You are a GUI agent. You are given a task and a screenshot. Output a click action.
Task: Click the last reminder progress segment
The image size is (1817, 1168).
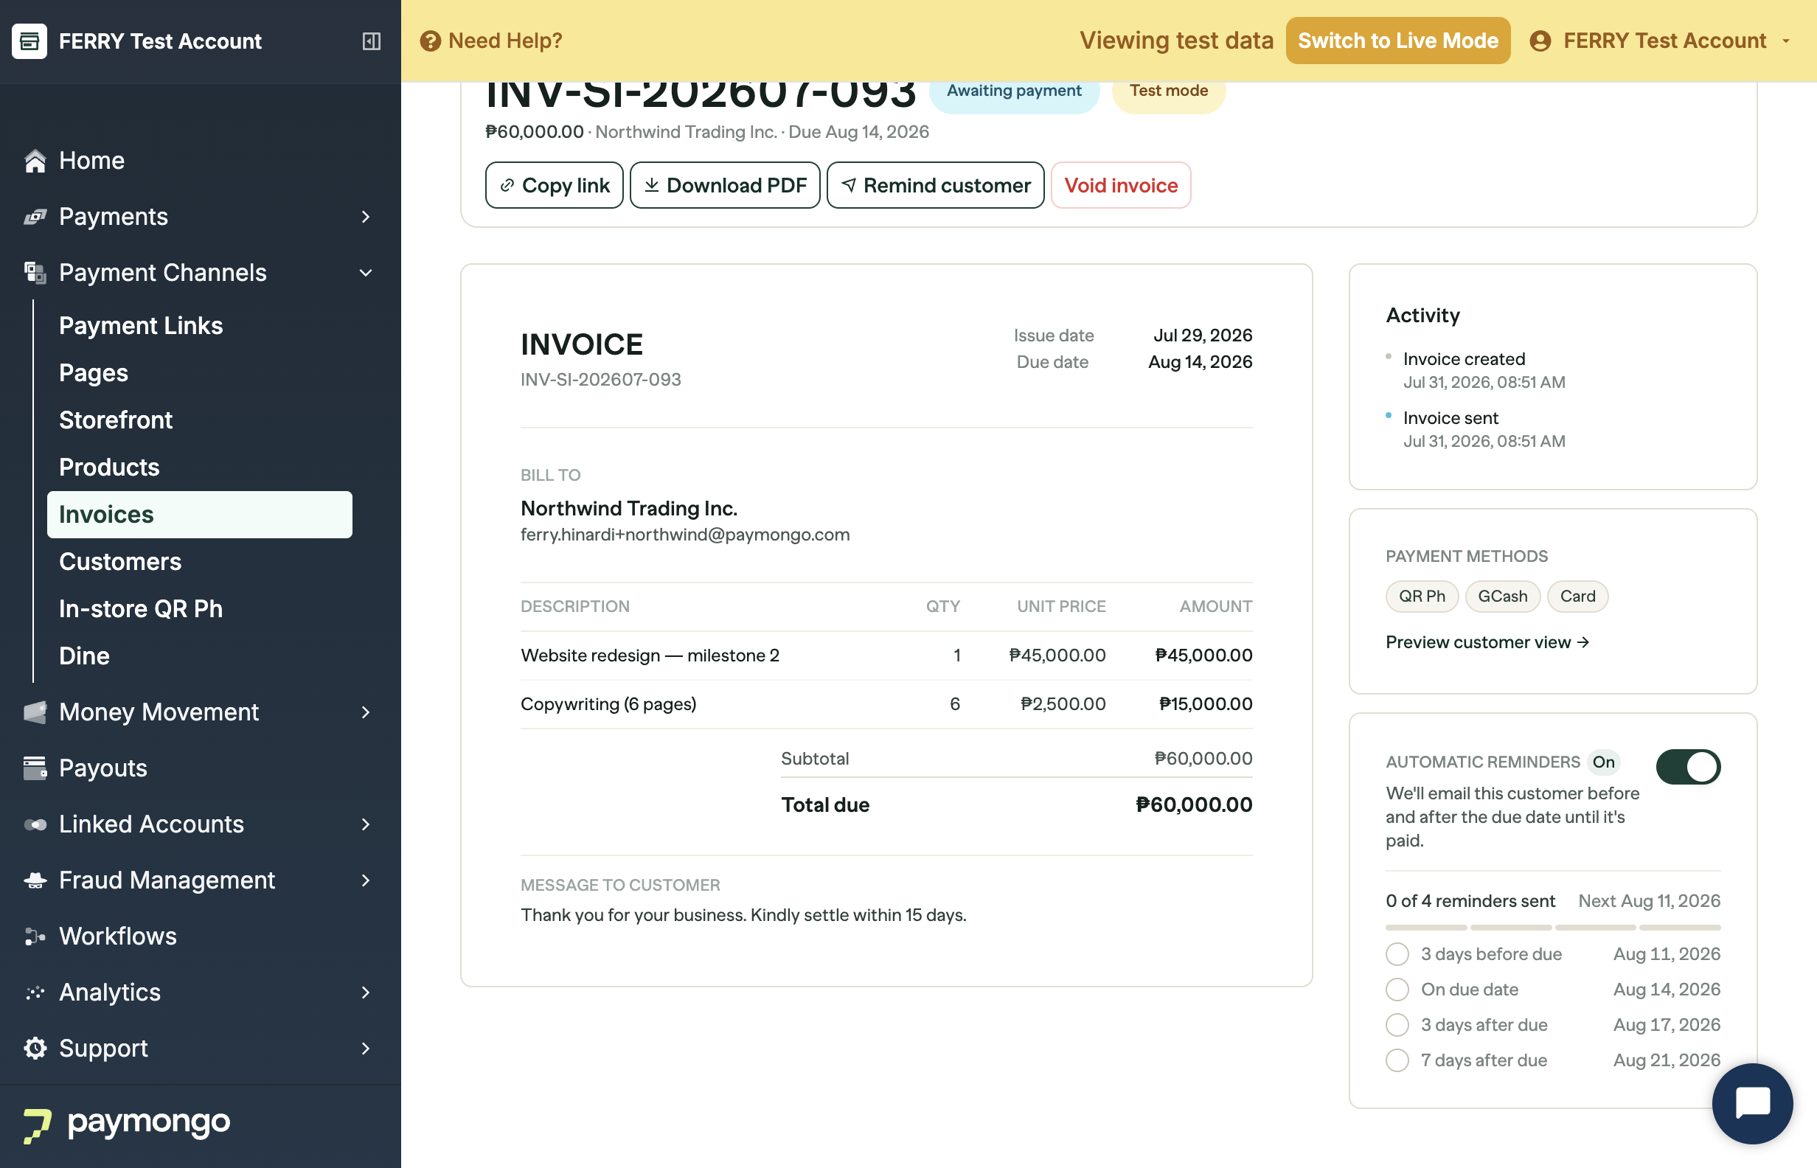click(1681, 928)
